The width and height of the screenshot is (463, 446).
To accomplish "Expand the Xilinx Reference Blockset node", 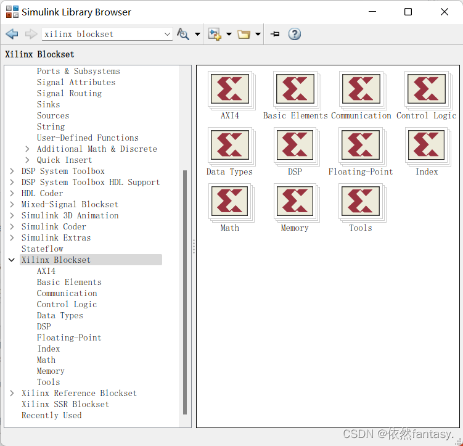I will (x=12, y=394).
